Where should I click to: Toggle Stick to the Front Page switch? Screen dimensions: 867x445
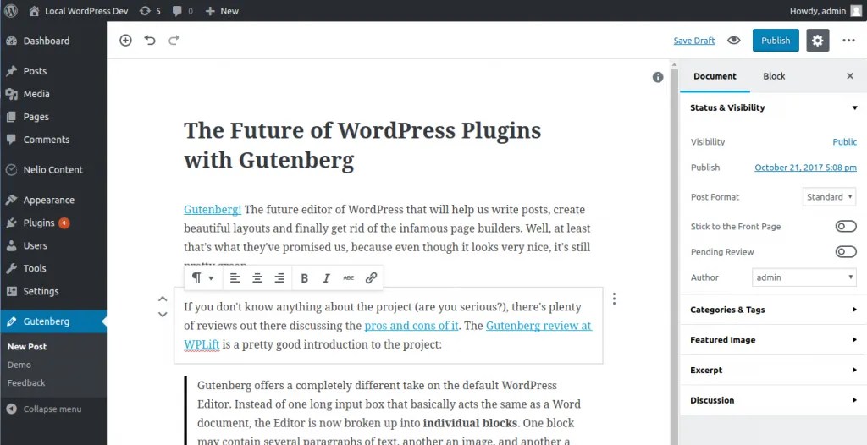tap(846, 226)
